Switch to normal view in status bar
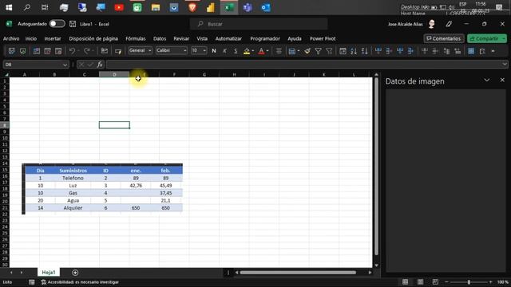 coord(405,281)
